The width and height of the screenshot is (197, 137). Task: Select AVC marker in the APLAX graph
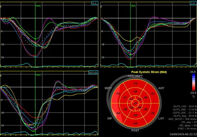38,75
